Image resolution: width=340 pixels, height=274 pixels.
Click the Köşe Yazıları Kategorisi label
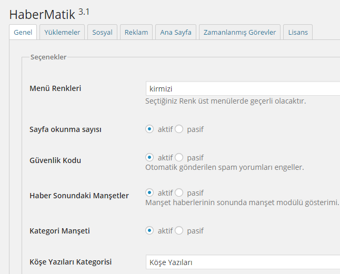(71, 262)
